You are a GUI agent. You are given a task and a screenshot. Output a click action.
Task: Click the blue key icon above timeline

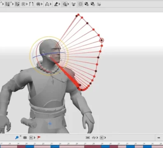(x=17, y=137)
